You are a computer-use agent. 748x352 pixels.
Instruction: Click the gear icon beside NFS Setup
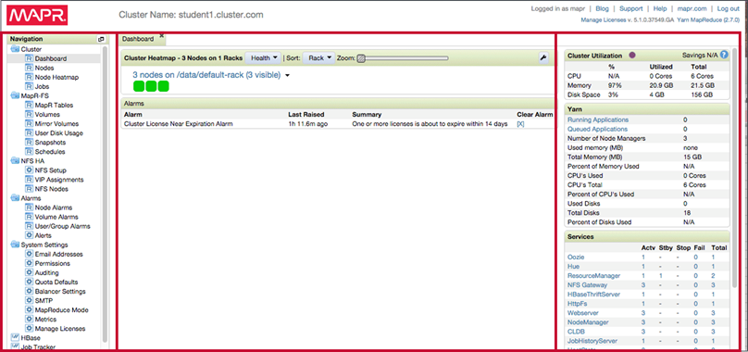(29, 170)
